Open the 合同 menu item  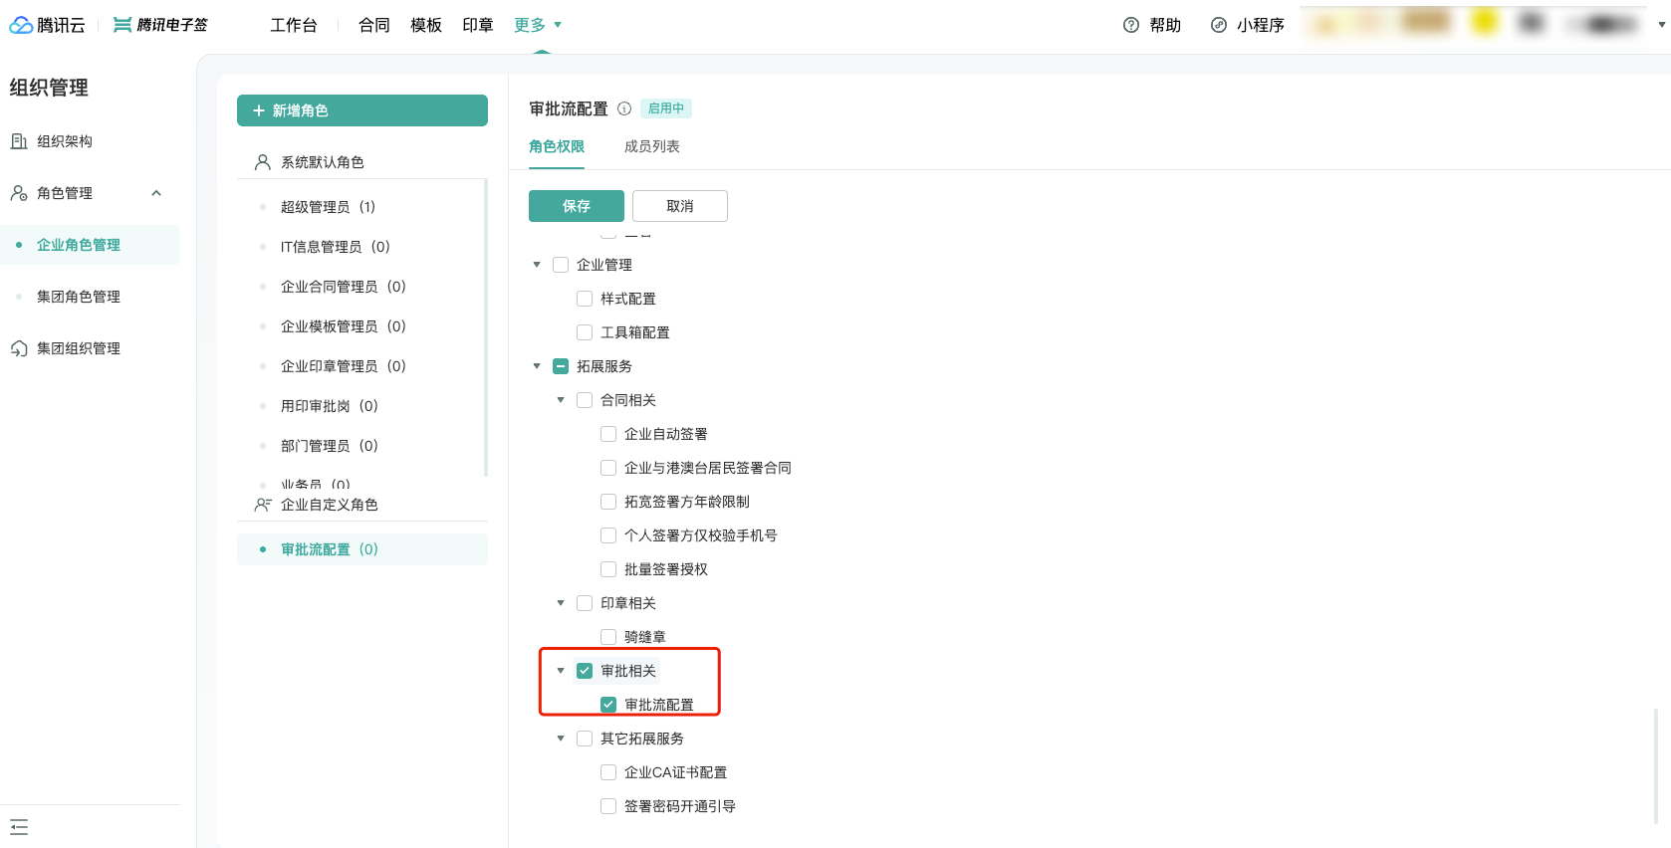[374, 25]
